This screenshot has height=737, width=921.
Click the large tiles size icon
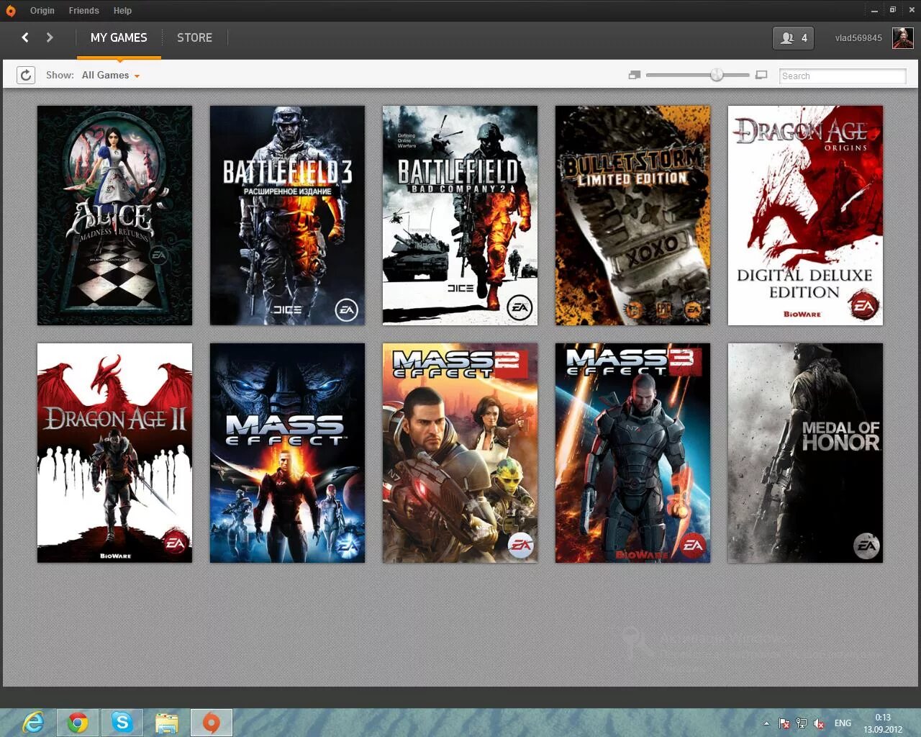(x=761, y=75)
